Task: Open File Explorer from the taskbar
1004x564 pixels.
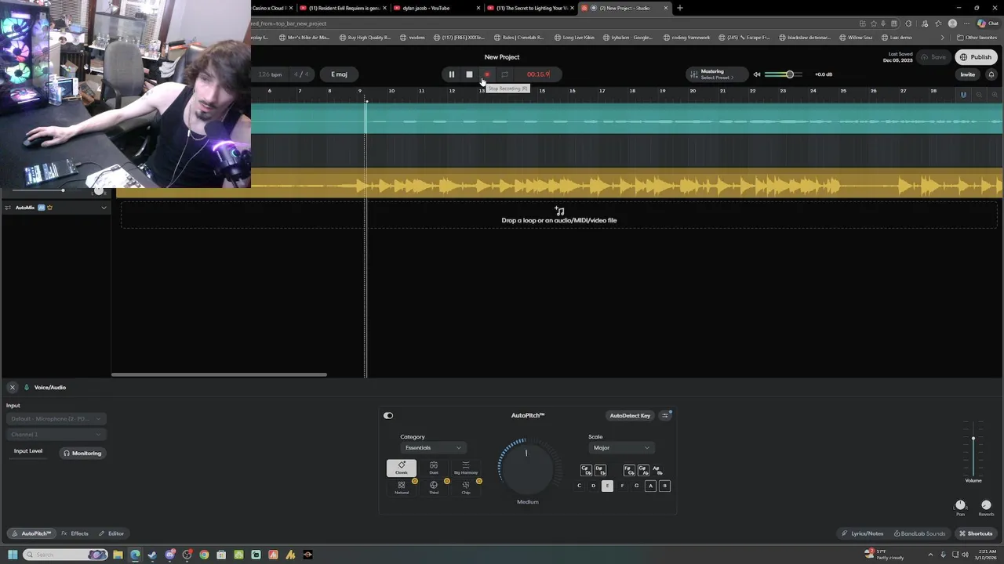Action: coord(118,555)
